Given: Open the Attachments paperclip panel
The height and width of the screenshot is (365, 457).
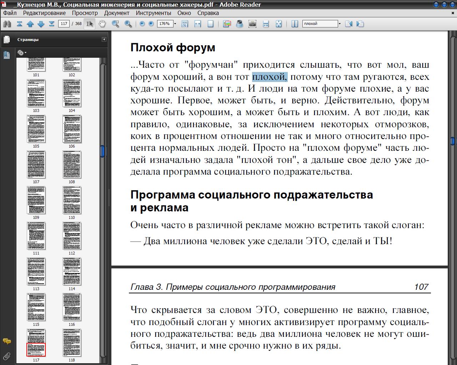Looking at the screenshot, I should (x=6, y=356).
